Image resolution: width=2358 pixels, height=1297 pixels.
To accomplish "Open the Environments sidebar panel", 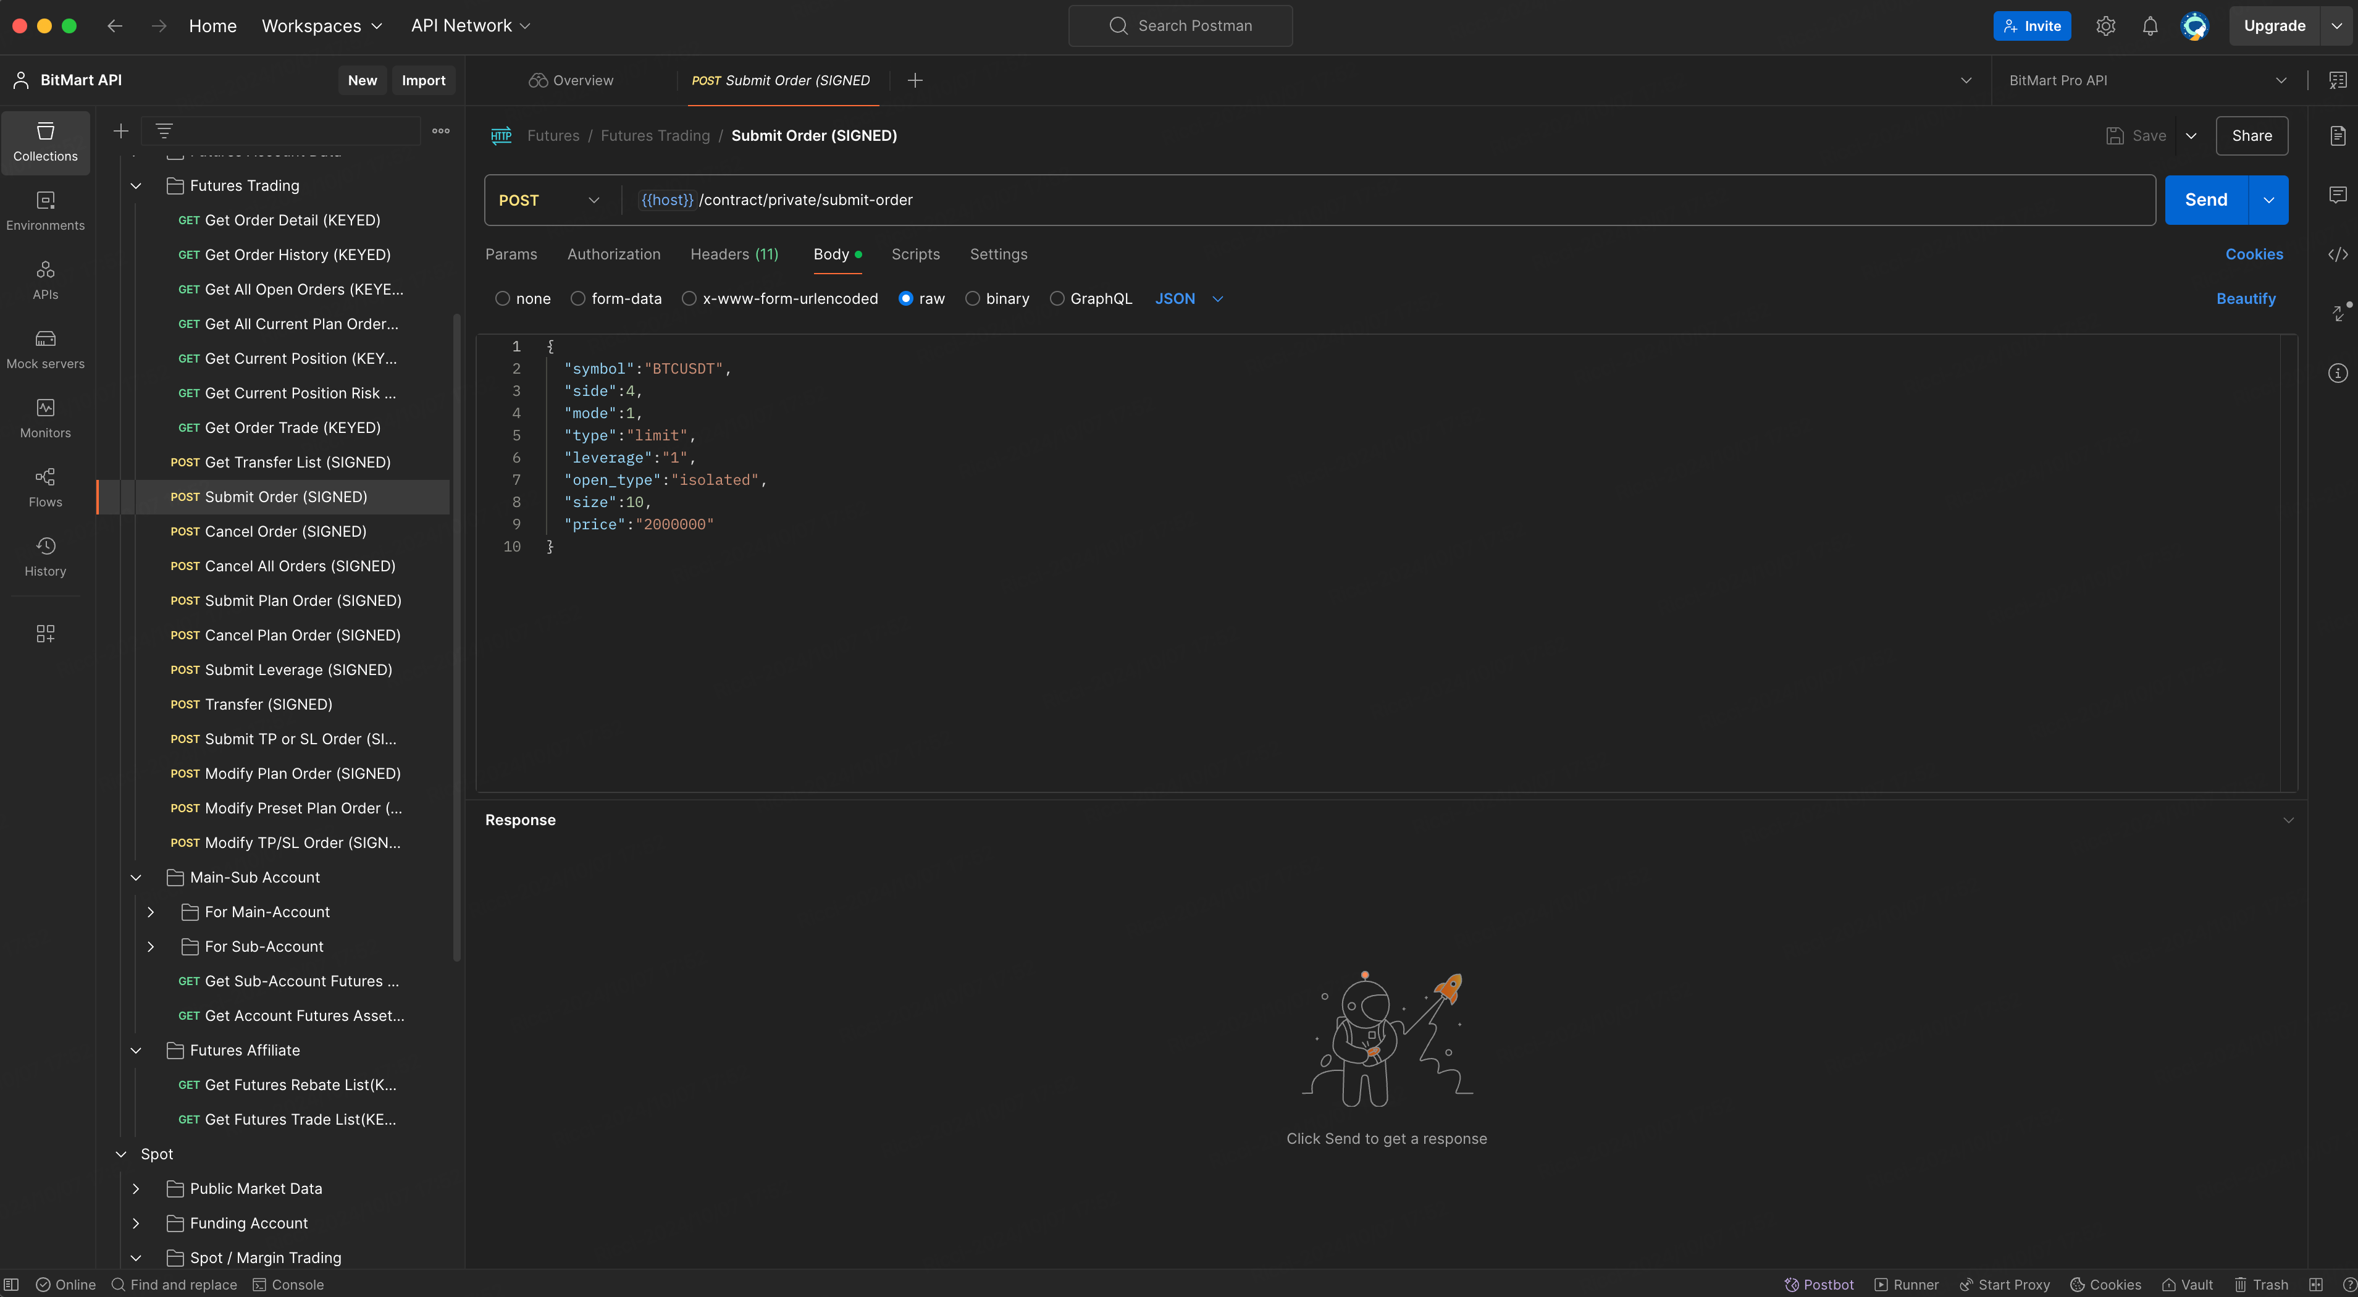I will click(x=45, y=211).
